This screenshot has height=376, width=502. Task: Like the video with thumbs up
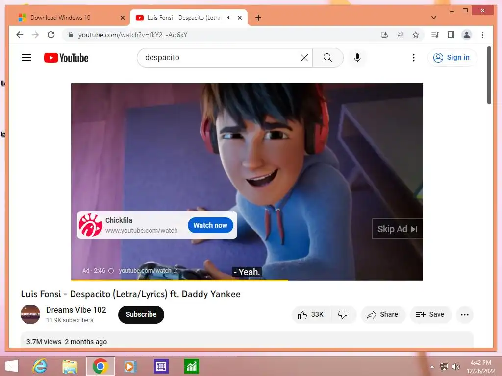(311, 315)
